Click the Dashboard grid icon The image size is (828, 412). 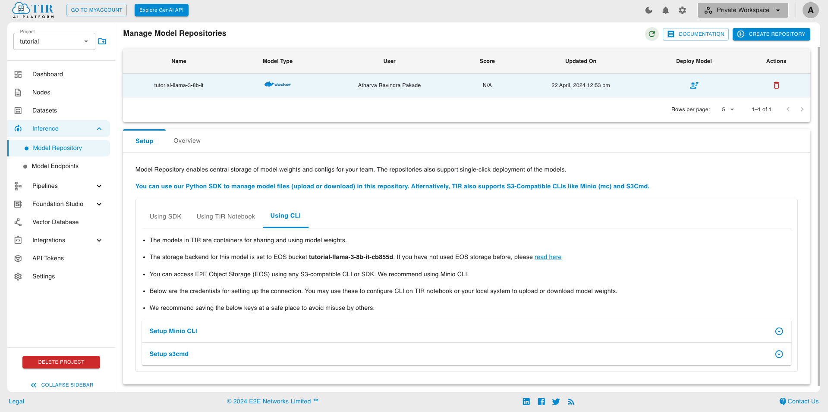pyautogui.click(x=18, y=74)
